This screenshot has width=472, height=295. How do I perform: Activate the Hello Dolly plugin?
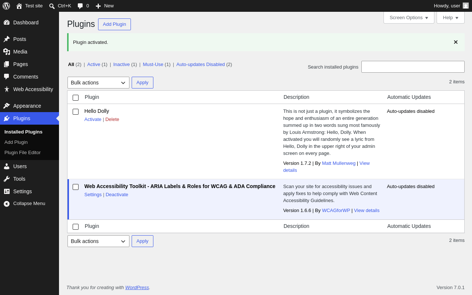[x=93, y=119]
